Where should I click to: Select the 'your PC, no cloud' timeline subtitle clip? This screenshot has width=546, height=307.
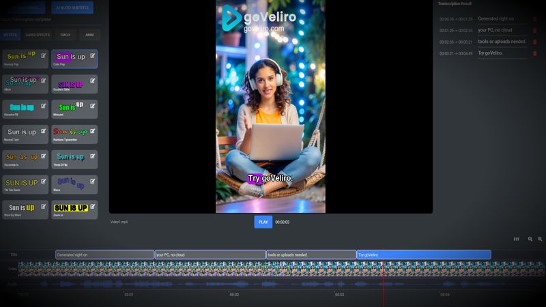tap(210, 254)
